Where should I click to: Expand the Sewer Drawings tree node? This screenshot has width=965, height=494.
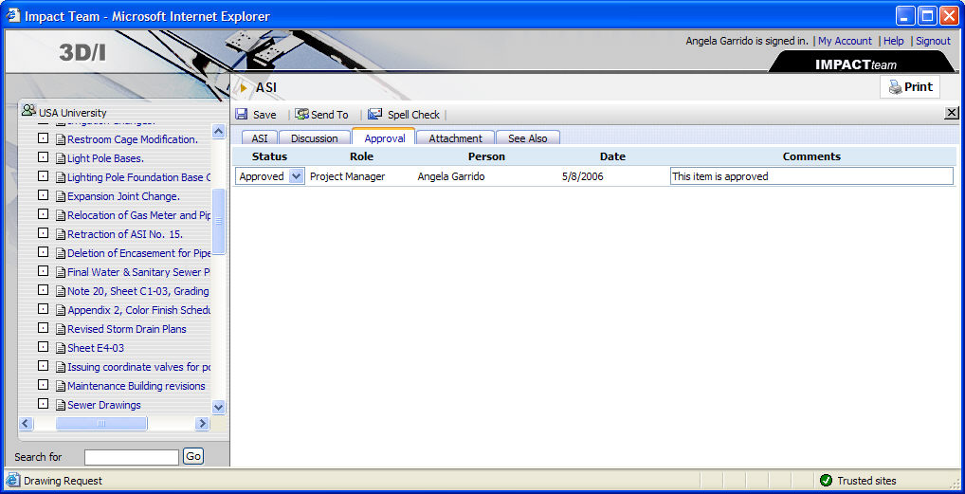[x=43, y=404]
